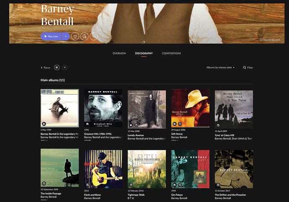Click the Tightrope Walk title link
Image resolution: width=289 pixels, height=202 pixels.
click(x=136, y=195)
